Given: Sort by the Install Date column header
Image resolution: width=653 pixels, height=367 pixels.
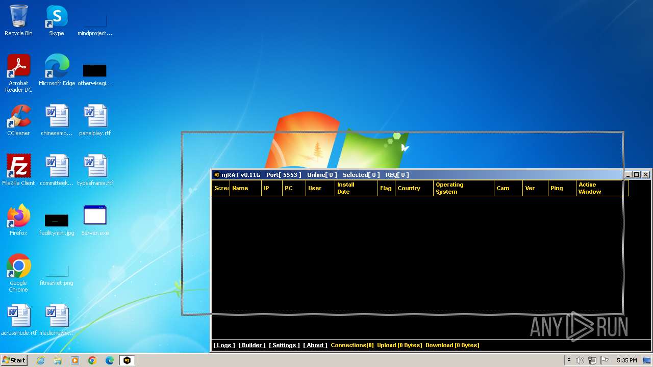Looking at the screenshot, I should click(x=356, y=188).
